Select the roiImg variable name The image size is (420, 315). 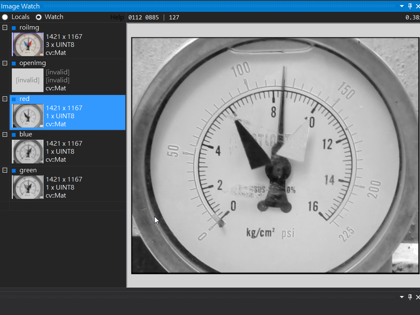tap(29, 27)
